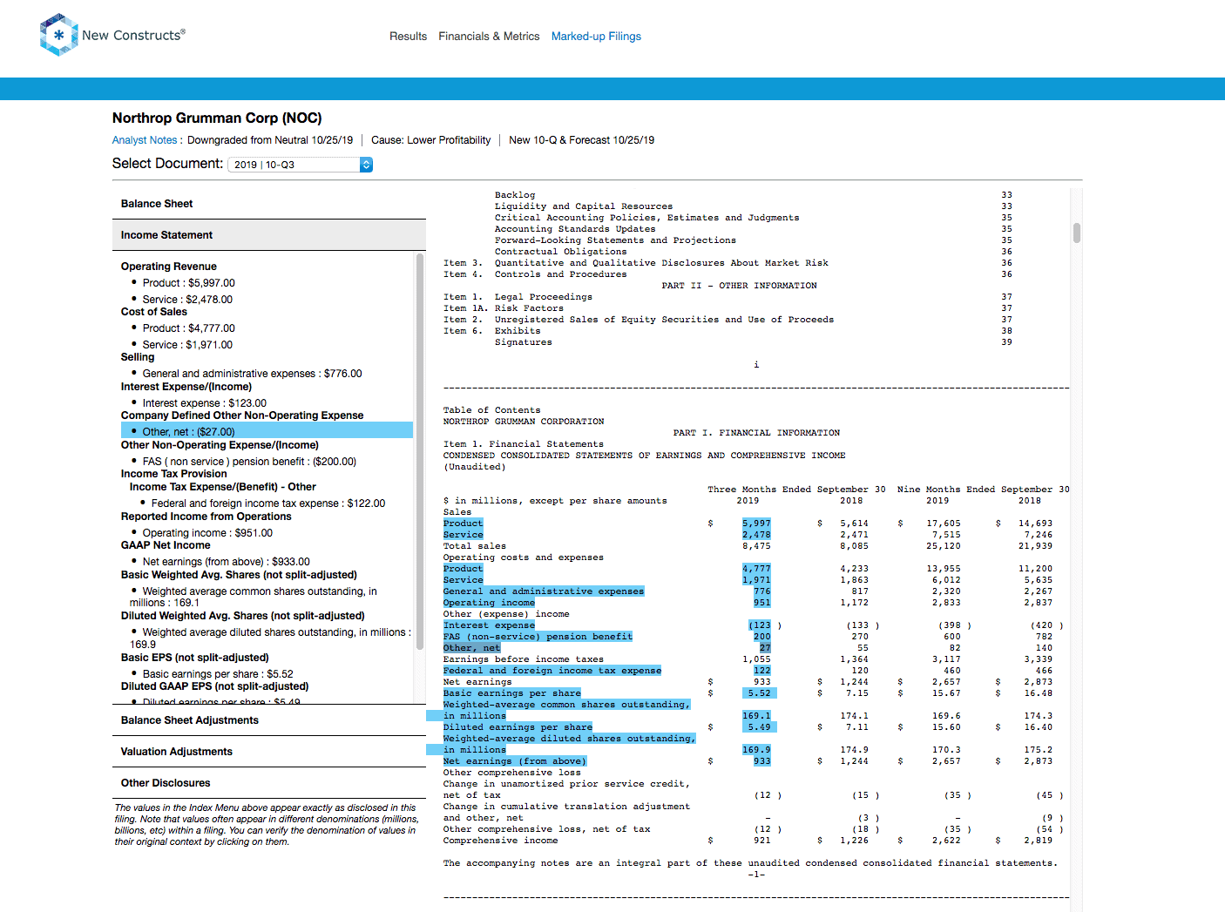This screenshot has width=1225, height=912.
Task: Click the highlighted 169.9 diluted shares value
Action: (756, 750)
